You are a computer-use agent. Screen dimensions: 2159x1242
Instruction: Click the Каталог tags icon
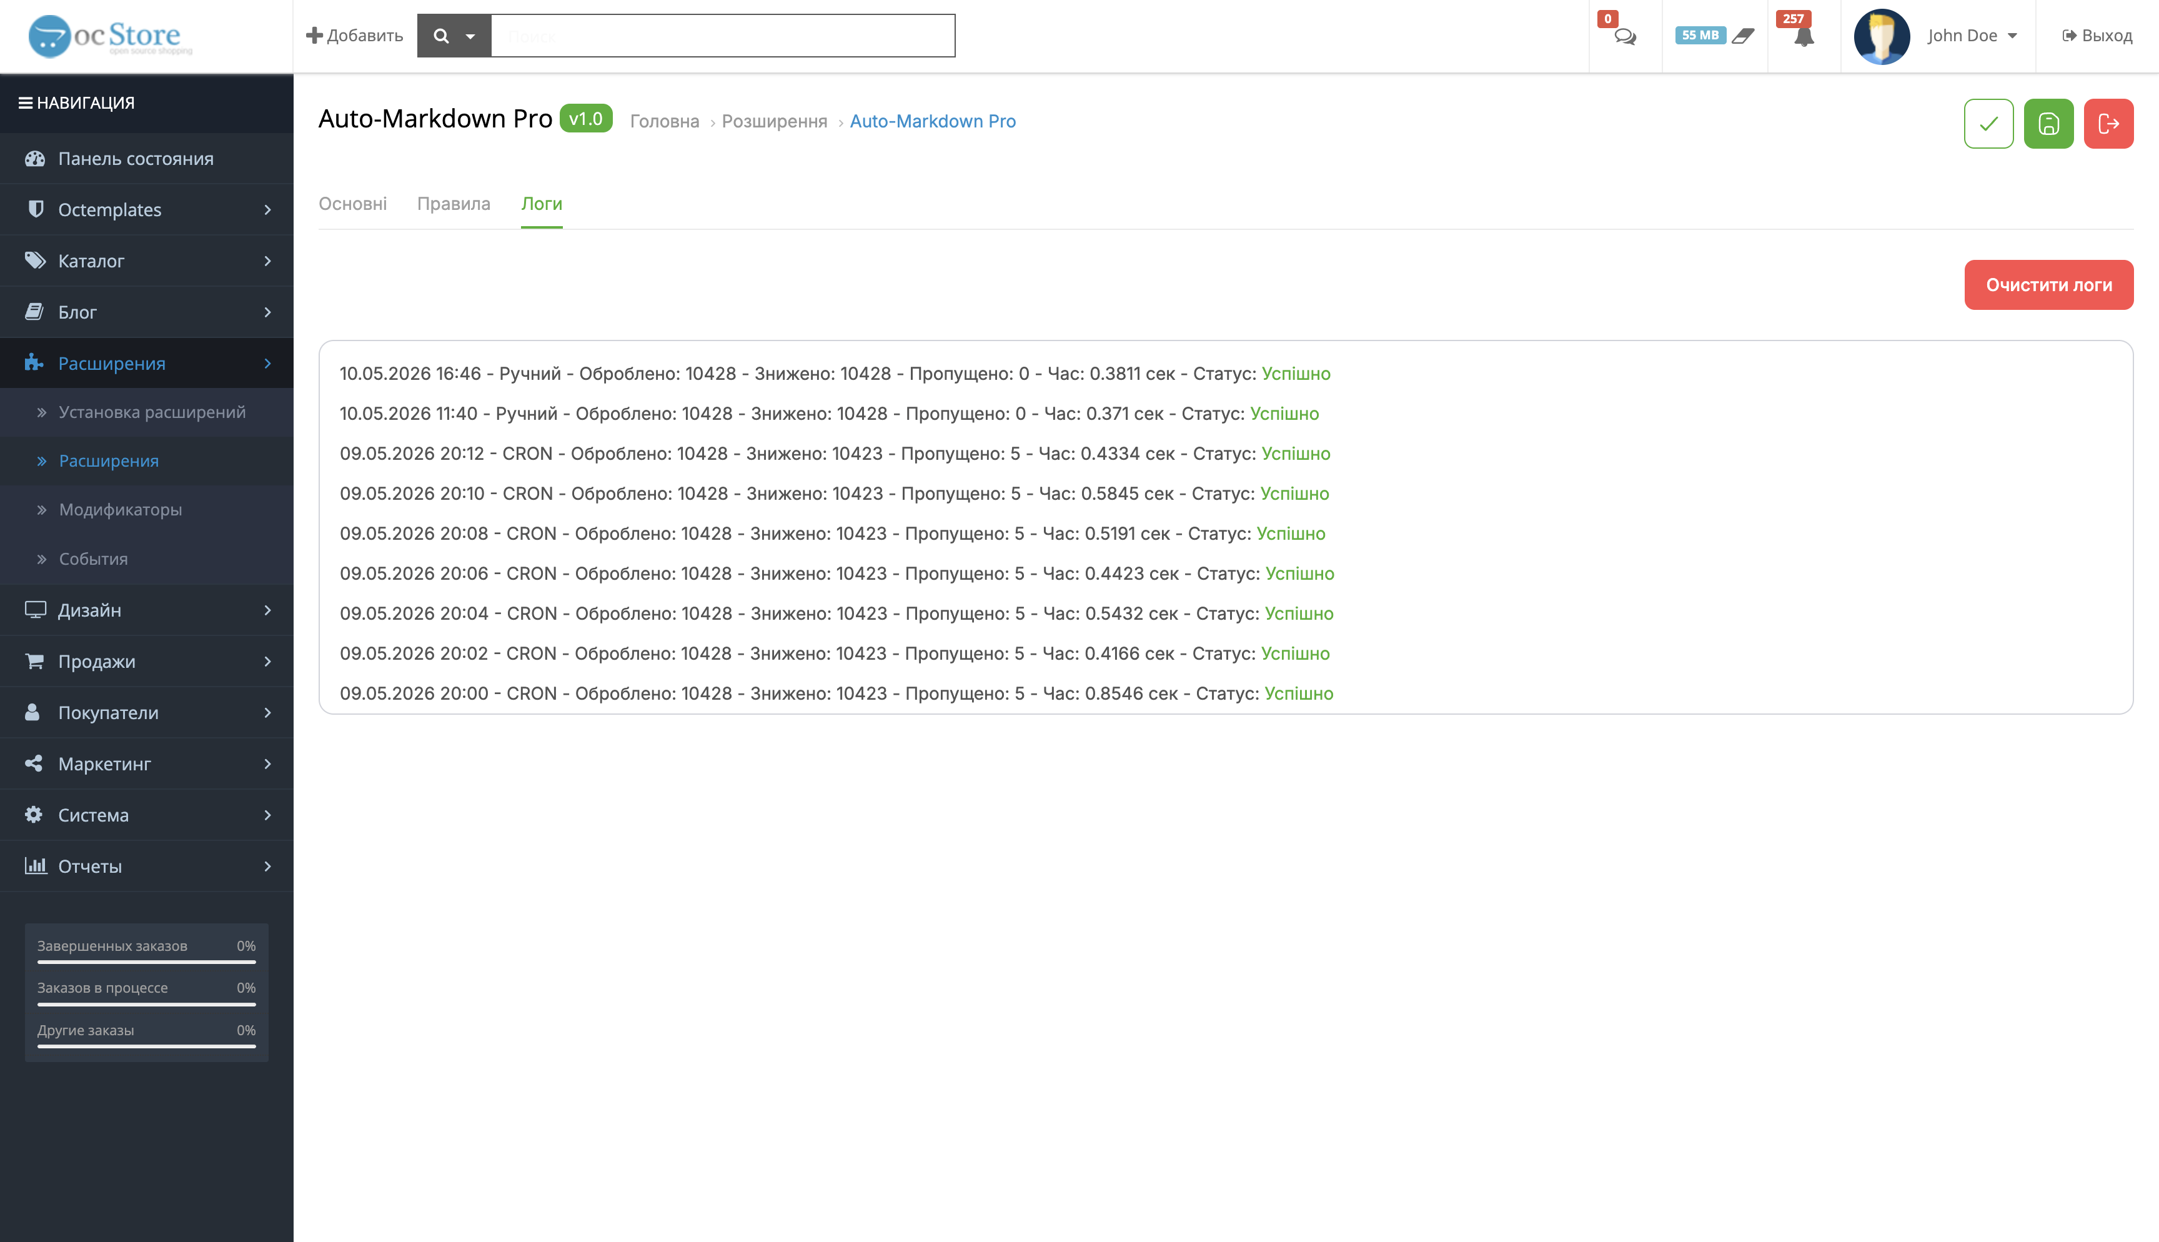coord(35,260)
